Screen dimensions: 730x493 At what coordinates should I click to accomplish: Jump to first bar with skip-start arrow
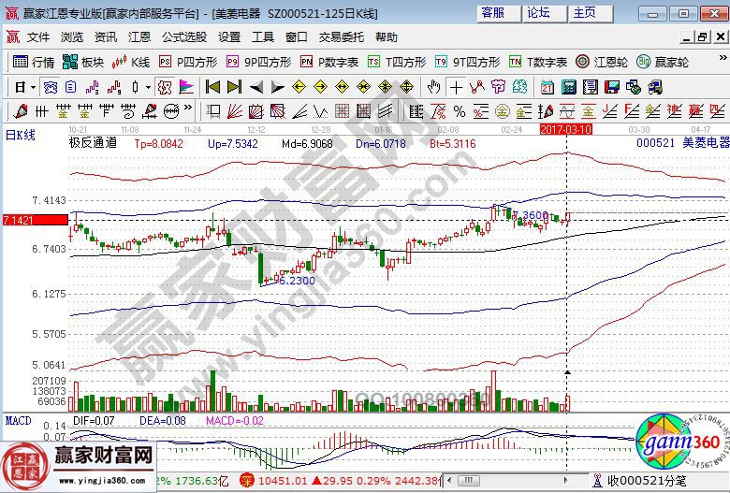click(212, 87)
